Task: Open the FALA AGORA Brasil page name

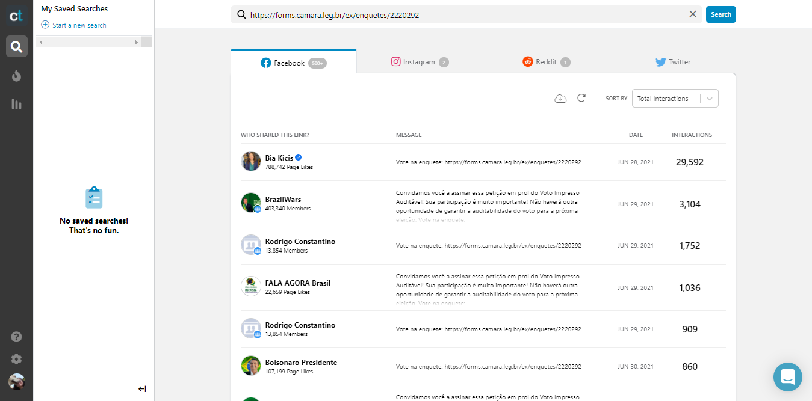Action: click(298, 283)
